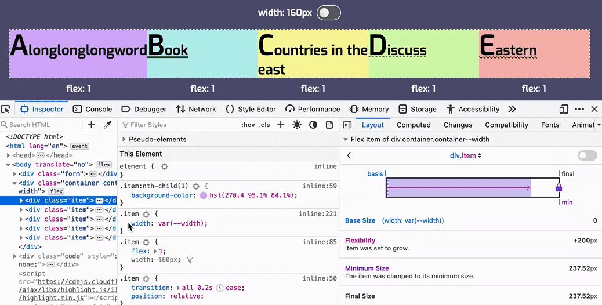Toggle dark color scheme simulation icon
Viewport: 602px width, 305px height.
coord(313,125)
